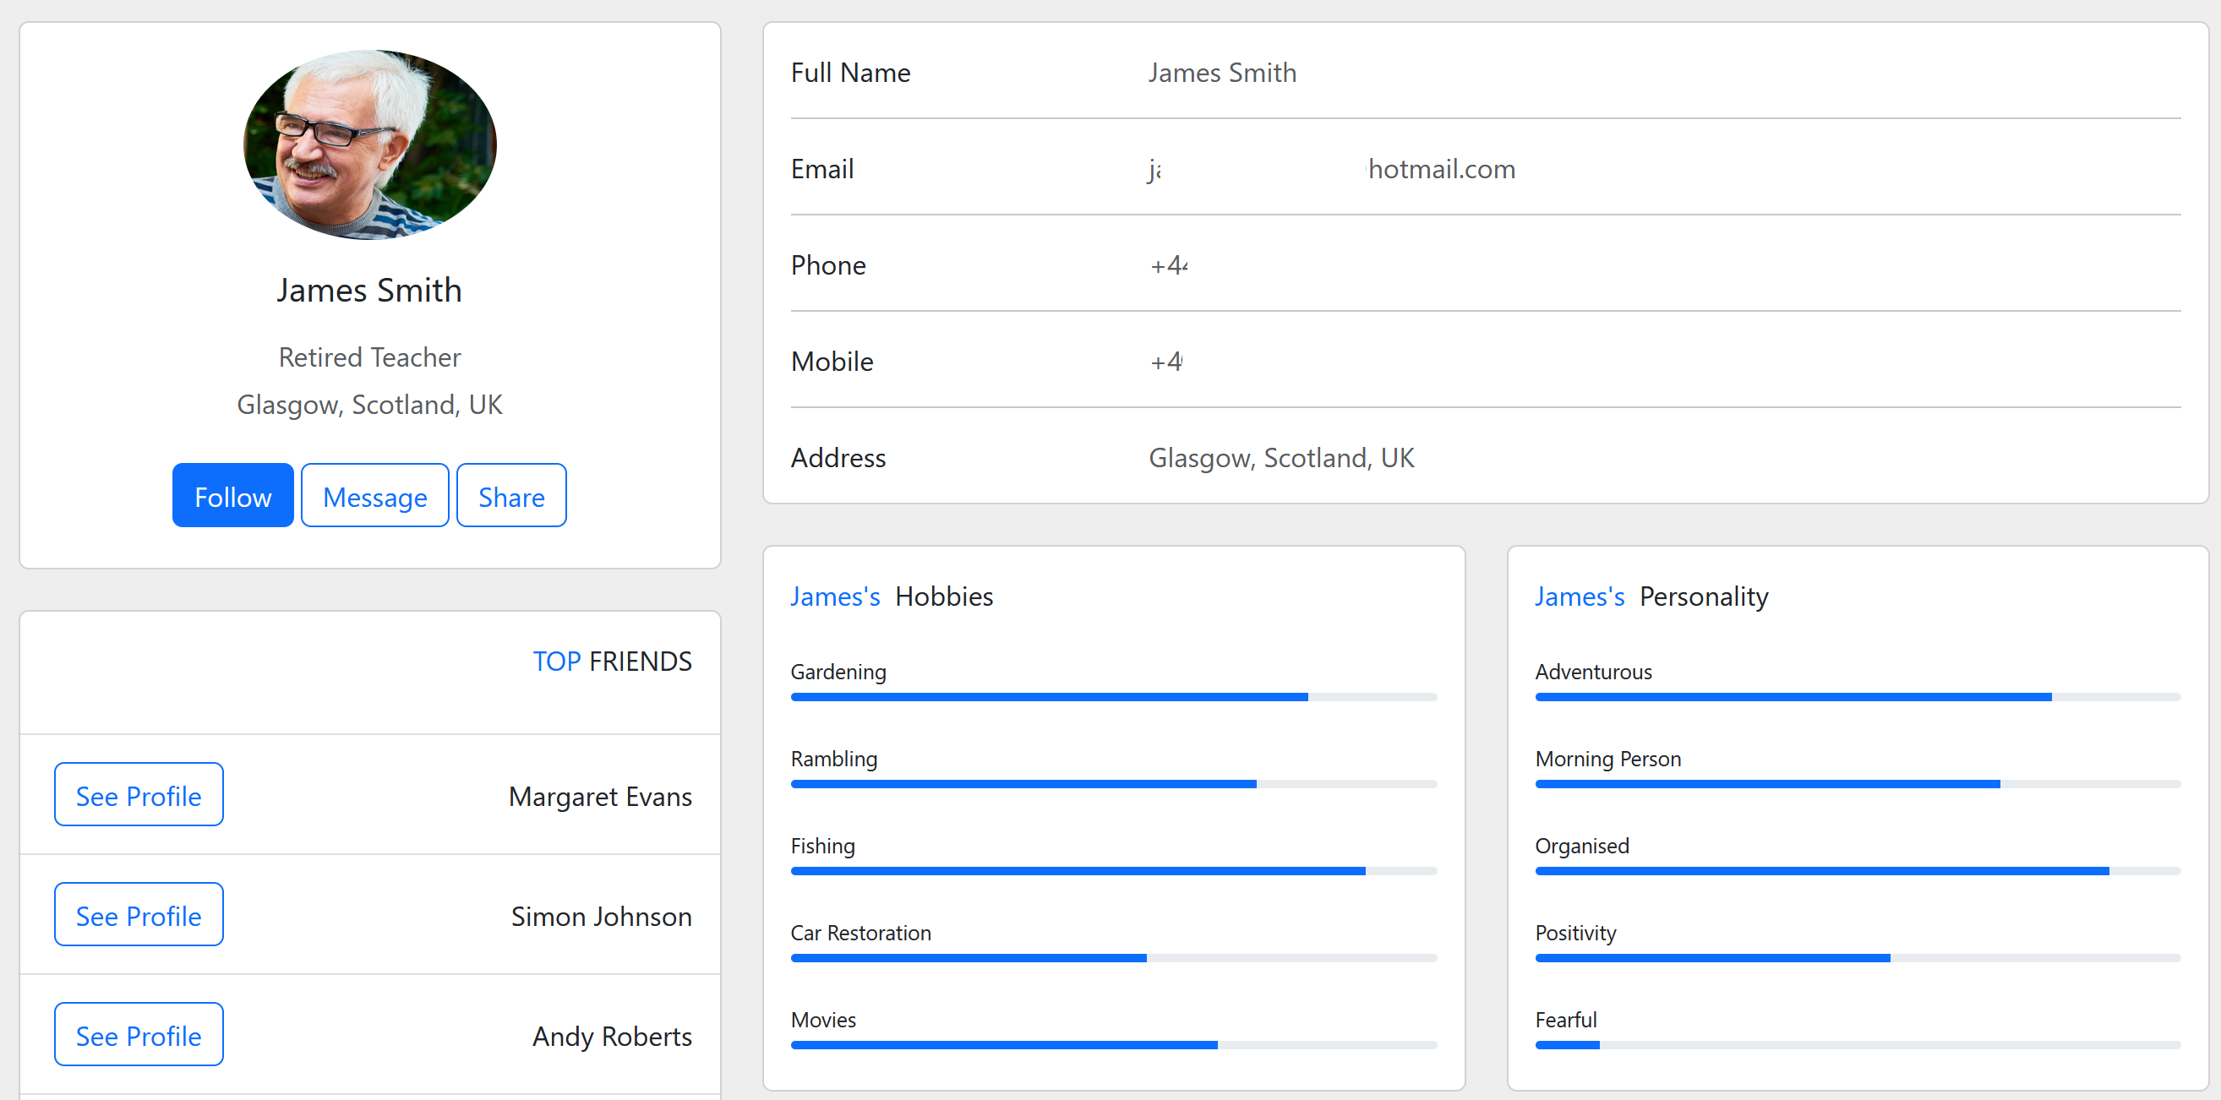Click the James's Hobbies heading
2221x1100 pixels.
click(892, 596)
